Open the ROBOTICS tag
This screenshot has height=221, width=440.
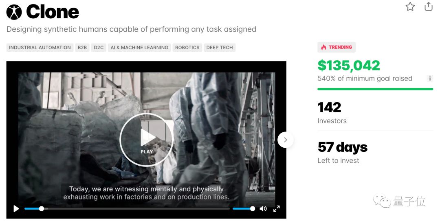tap(187, 48)
